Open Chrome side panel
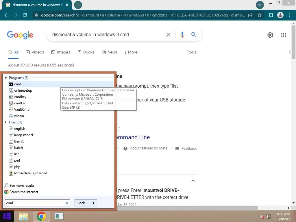 coord(271,15)
